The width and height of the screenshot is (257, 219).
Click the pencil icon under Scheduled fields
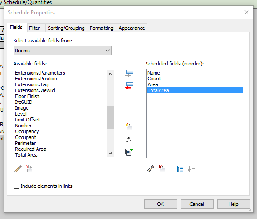point(151,169)
